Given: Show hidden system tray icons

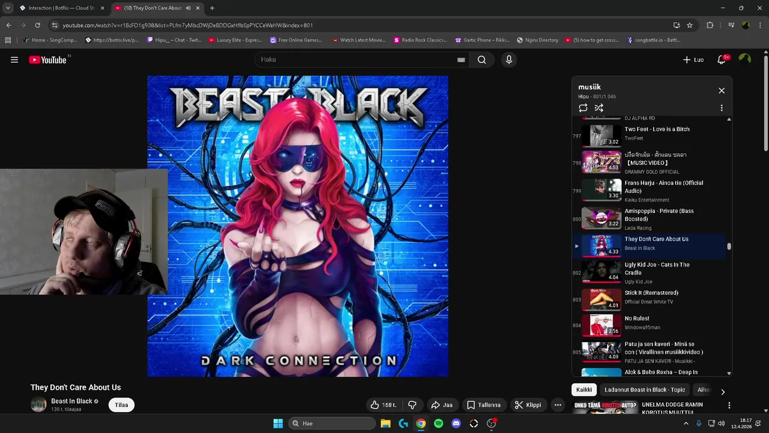Looking at the screenshot, I should [x=686, y=423].
